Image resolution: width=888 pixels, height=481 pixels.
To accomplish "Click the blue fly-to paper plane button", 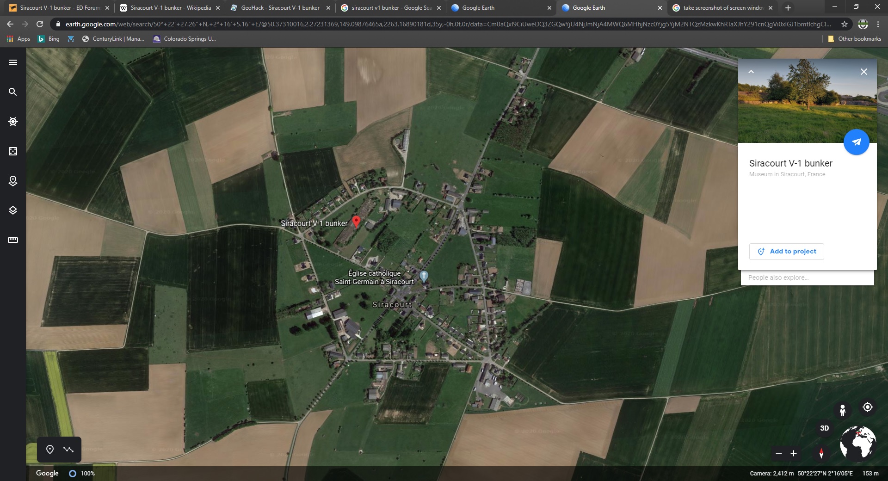I will [x=857, y=142].
